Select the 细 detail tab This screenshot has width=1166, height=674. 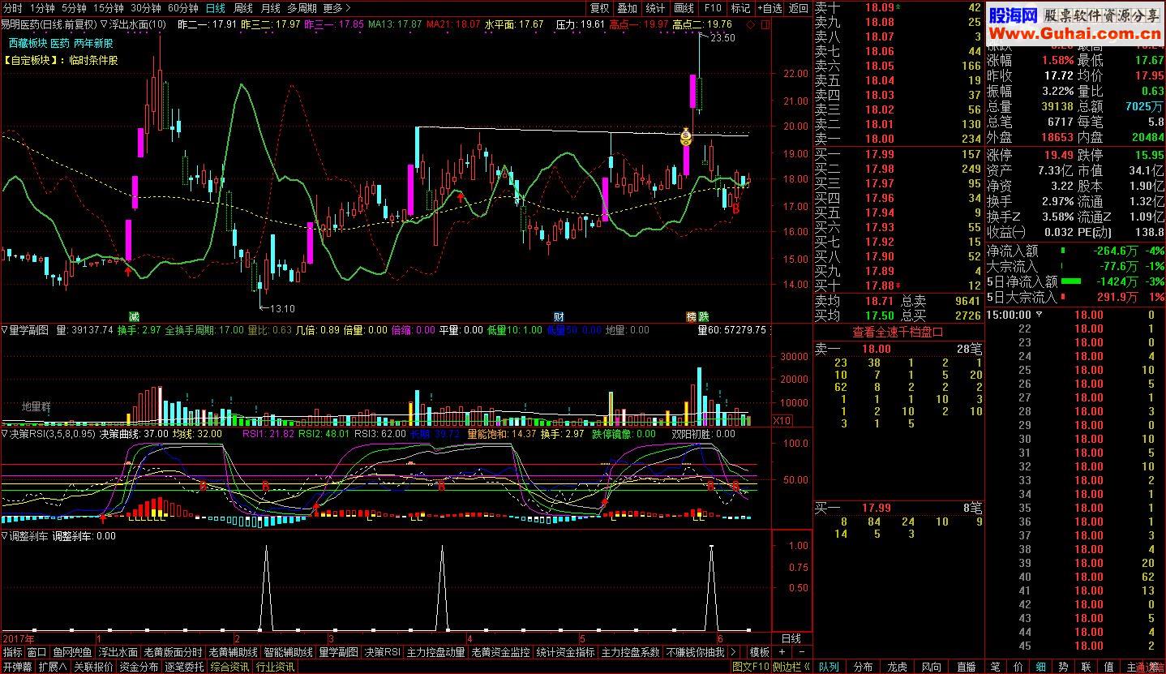pyautogui.click(x=1040, y=667)
